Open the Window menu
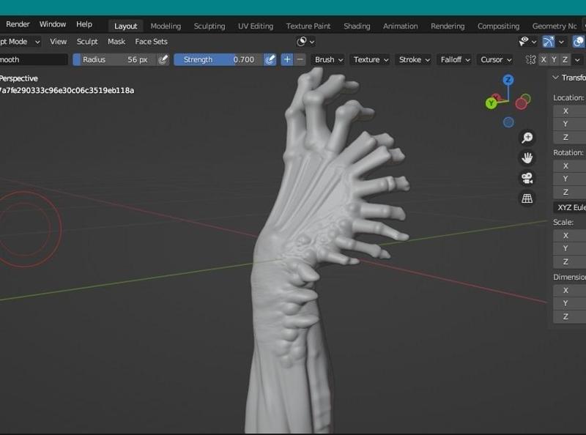This screenshot has height=435, width=586. [x=53, y=24]
